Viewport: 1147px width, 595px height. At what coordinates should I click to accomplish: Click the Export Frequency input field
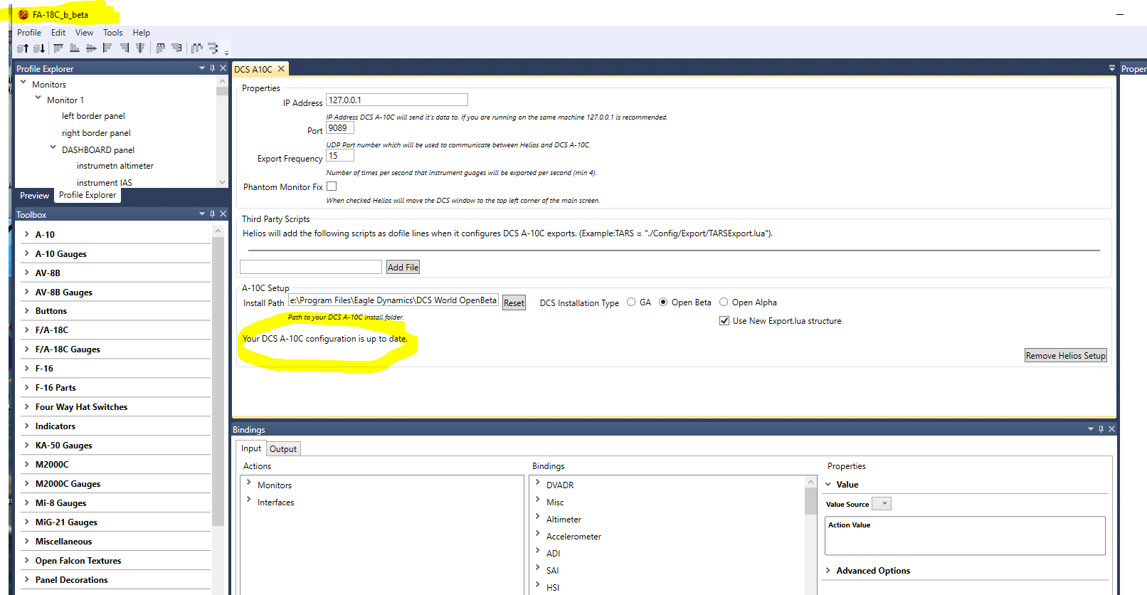click(340, 156)
